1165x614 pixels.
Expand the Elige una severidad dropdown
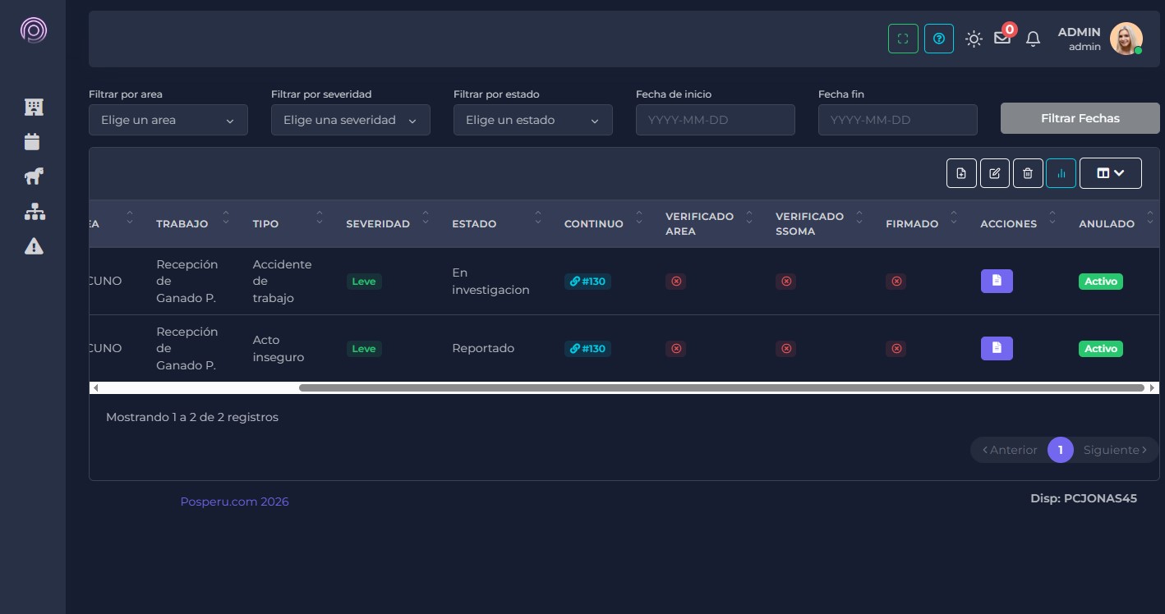click(x=351, y=120)
